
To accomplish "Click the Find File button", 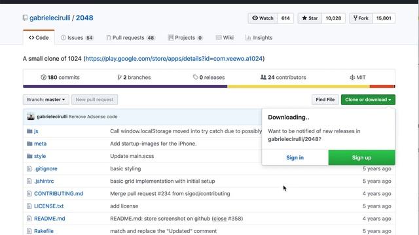I will pyautogui.click(x=325, y=100).
